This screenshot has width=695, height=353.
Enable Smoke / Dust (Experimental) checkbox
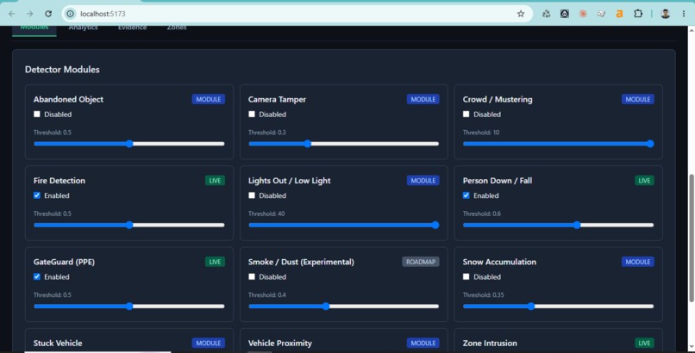[x=252, y=277]
